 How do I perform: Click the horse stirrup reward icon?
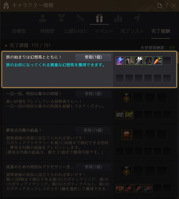tap(148, 61)
